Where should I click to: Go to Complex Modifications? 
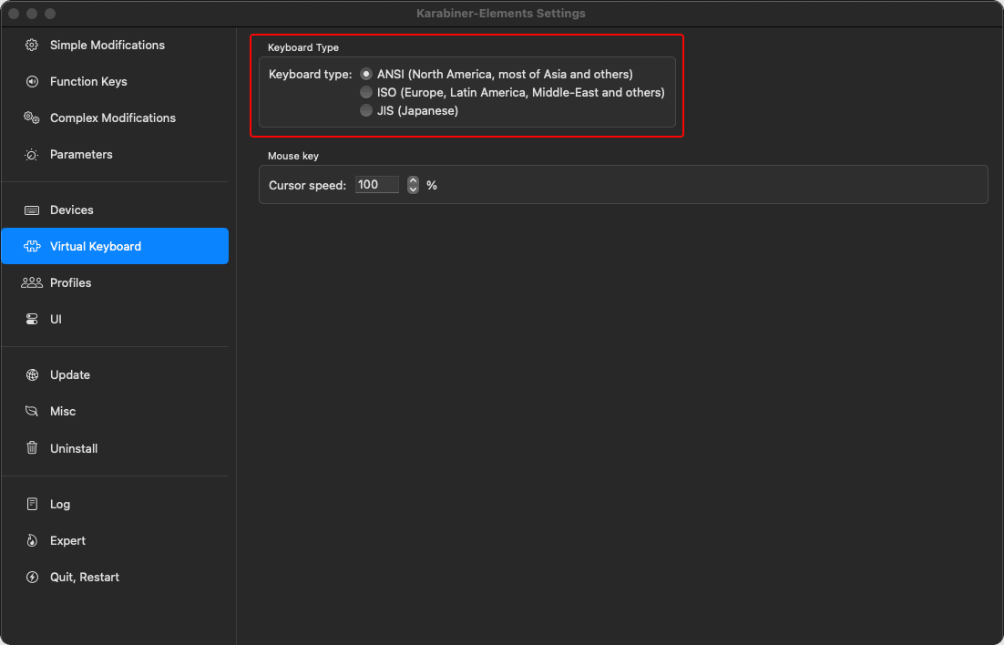(x=113, y=118)
